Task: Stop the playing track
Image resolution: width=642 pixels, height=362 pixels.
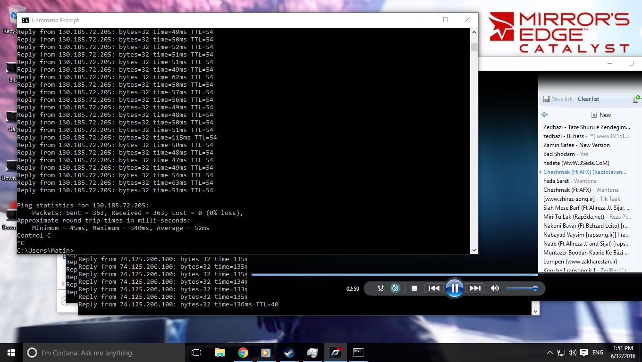Action: pos(414,288)
